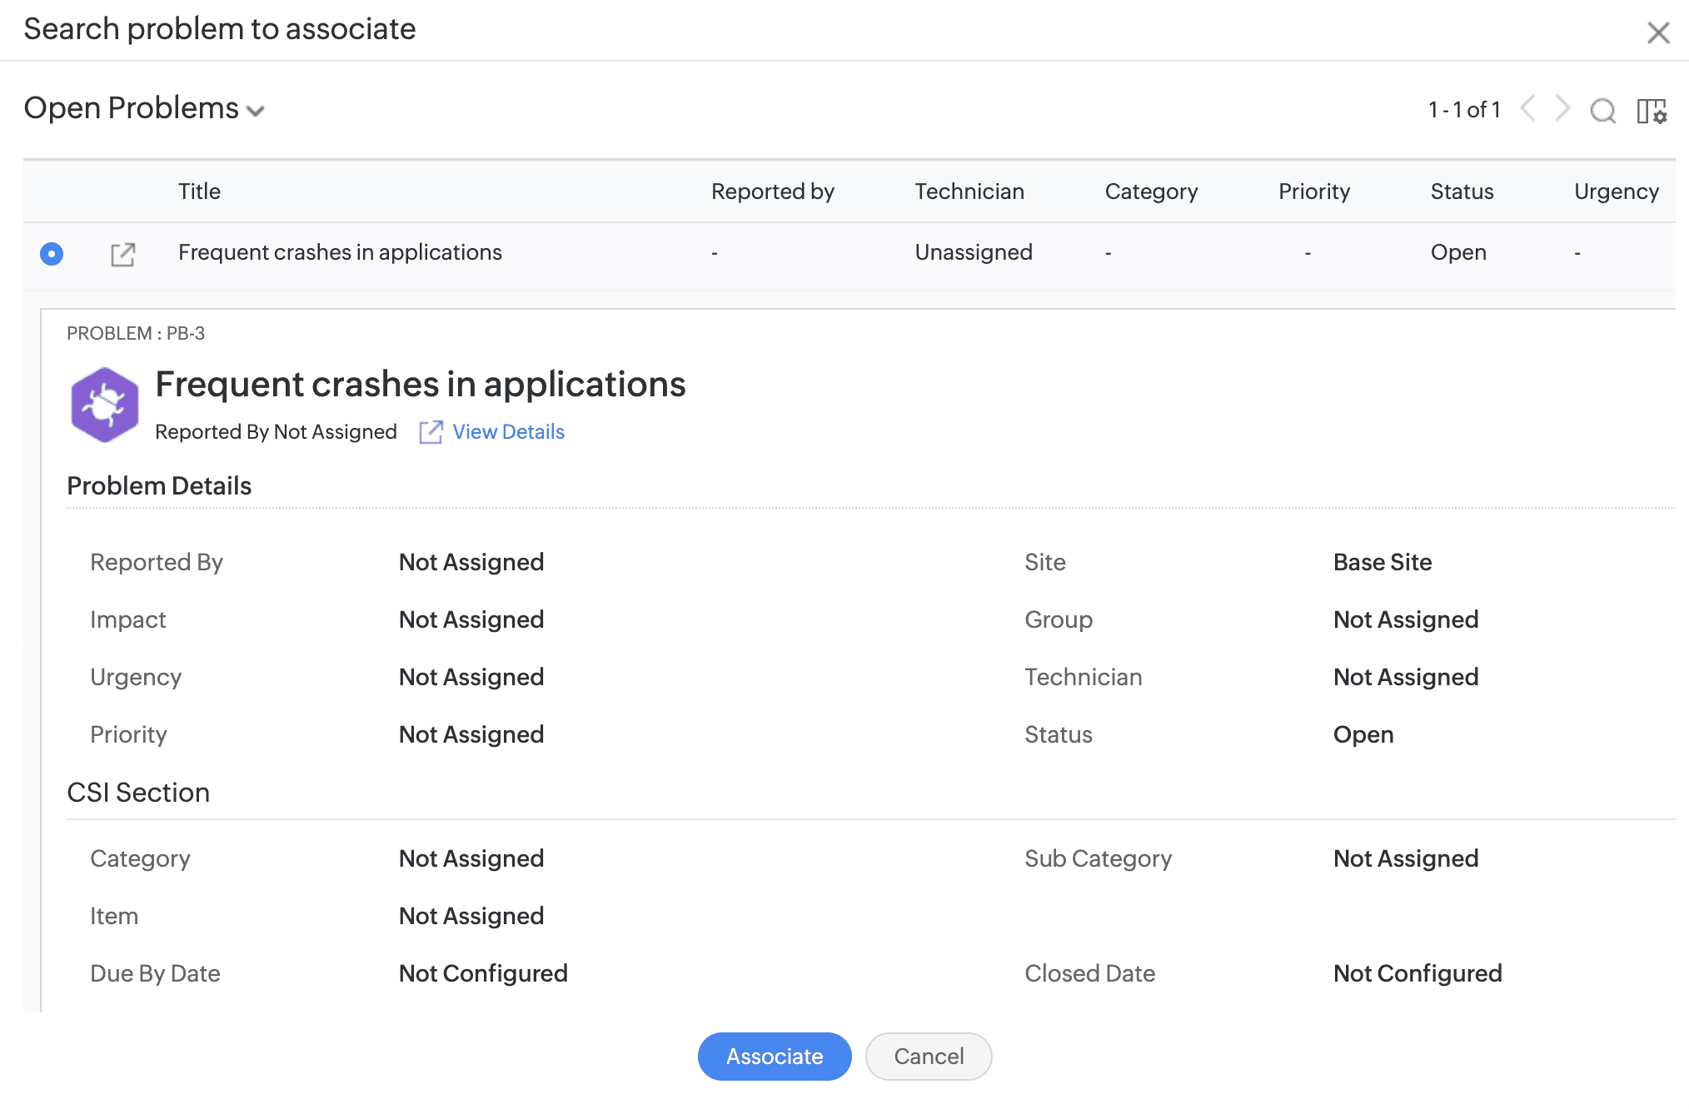Click the purple bug problem icon

pos(105,405)
